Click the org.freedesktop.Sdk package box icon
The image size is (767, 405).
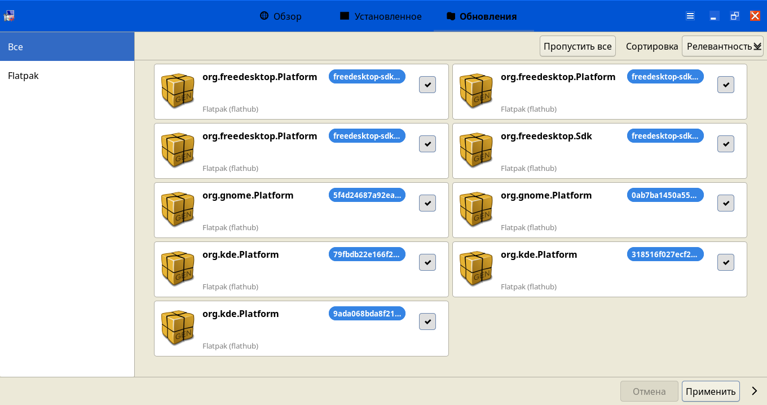[476, 149]
